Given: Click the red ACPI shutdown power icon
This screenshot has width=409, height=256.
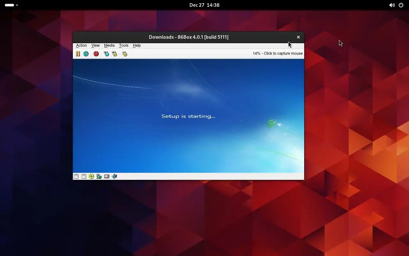Looking at the screenshot, I should point(96,54).
